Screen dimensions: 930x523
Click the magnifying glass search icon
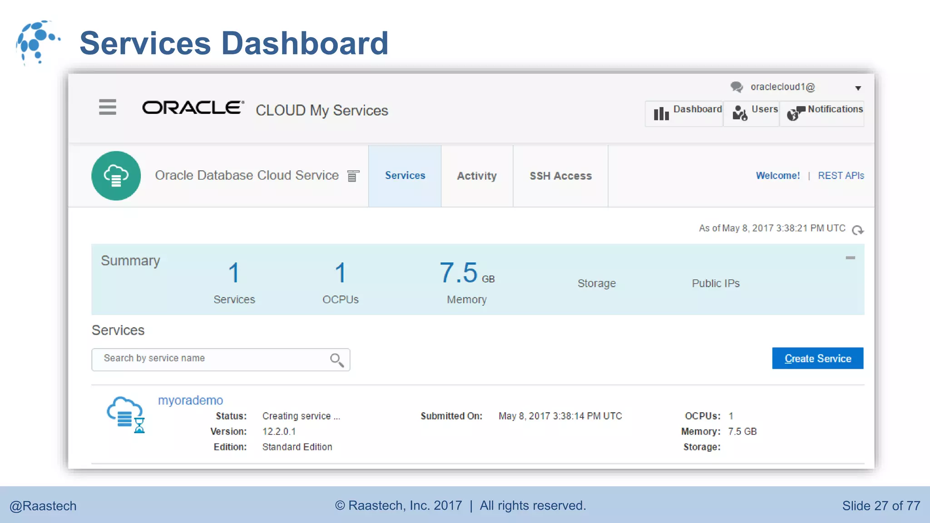tap(336, 360)
